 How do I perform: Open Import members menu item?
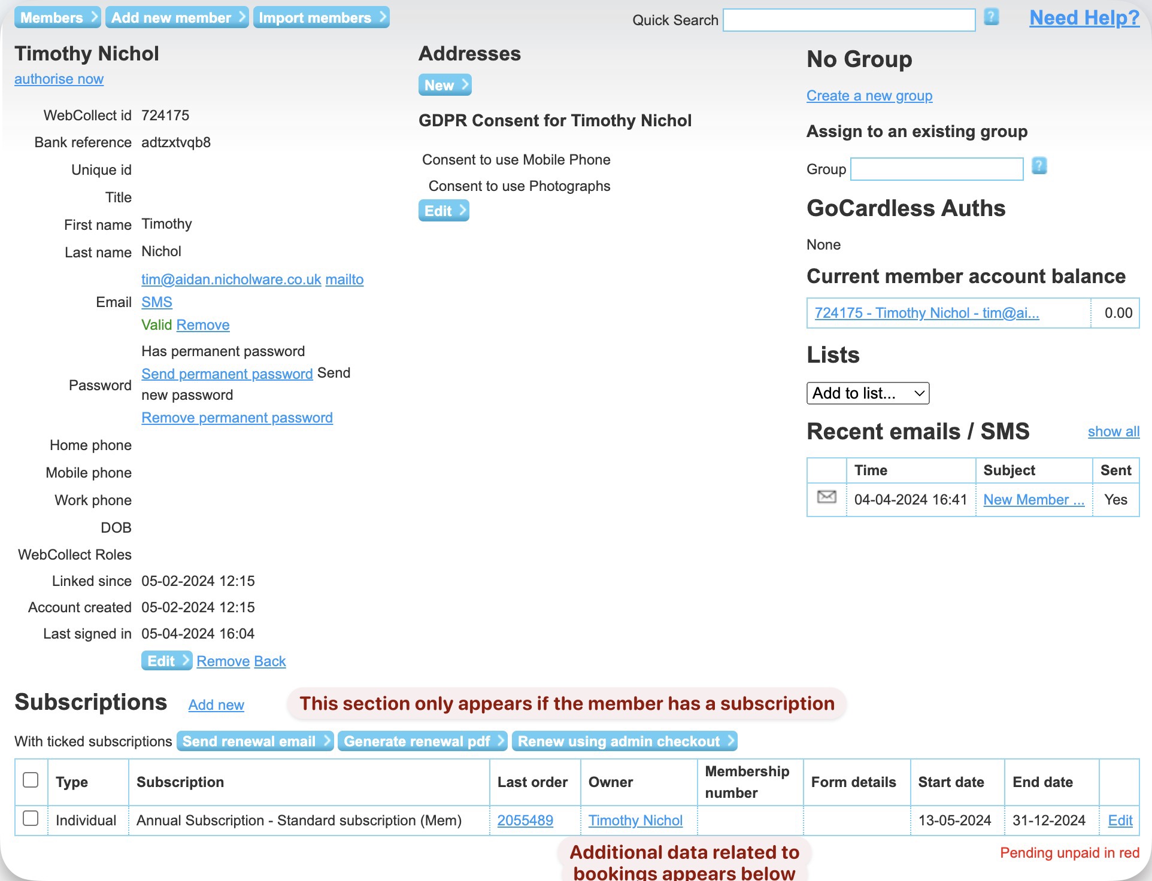coord(322,17)
